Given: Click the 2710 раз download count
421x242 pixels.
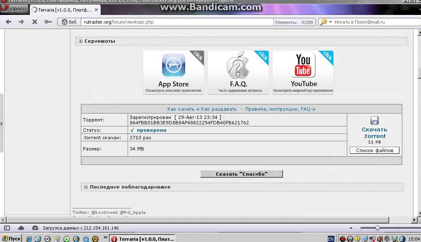Looking at the screenshot, I should (140, 138).
